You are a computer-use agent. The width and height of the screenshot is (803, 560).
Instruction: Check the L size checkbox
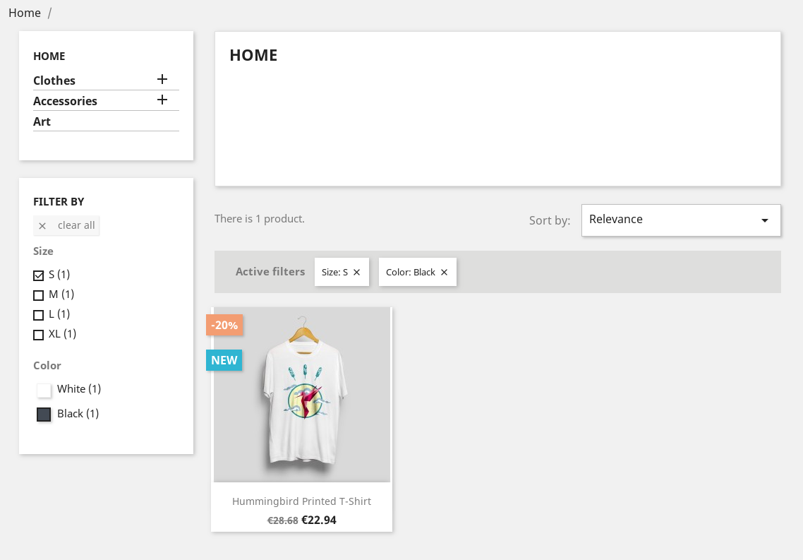click(38, 314)
